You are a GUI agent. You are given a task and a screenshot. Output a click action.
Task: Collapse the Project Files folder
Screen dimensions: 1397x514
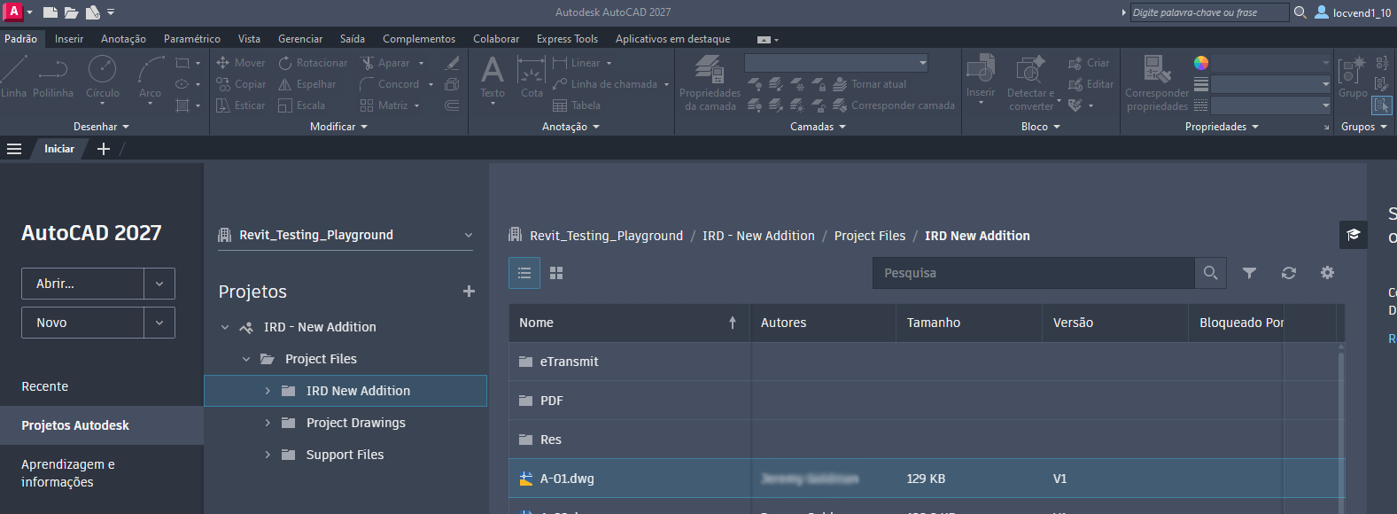[x=246, y=359]
